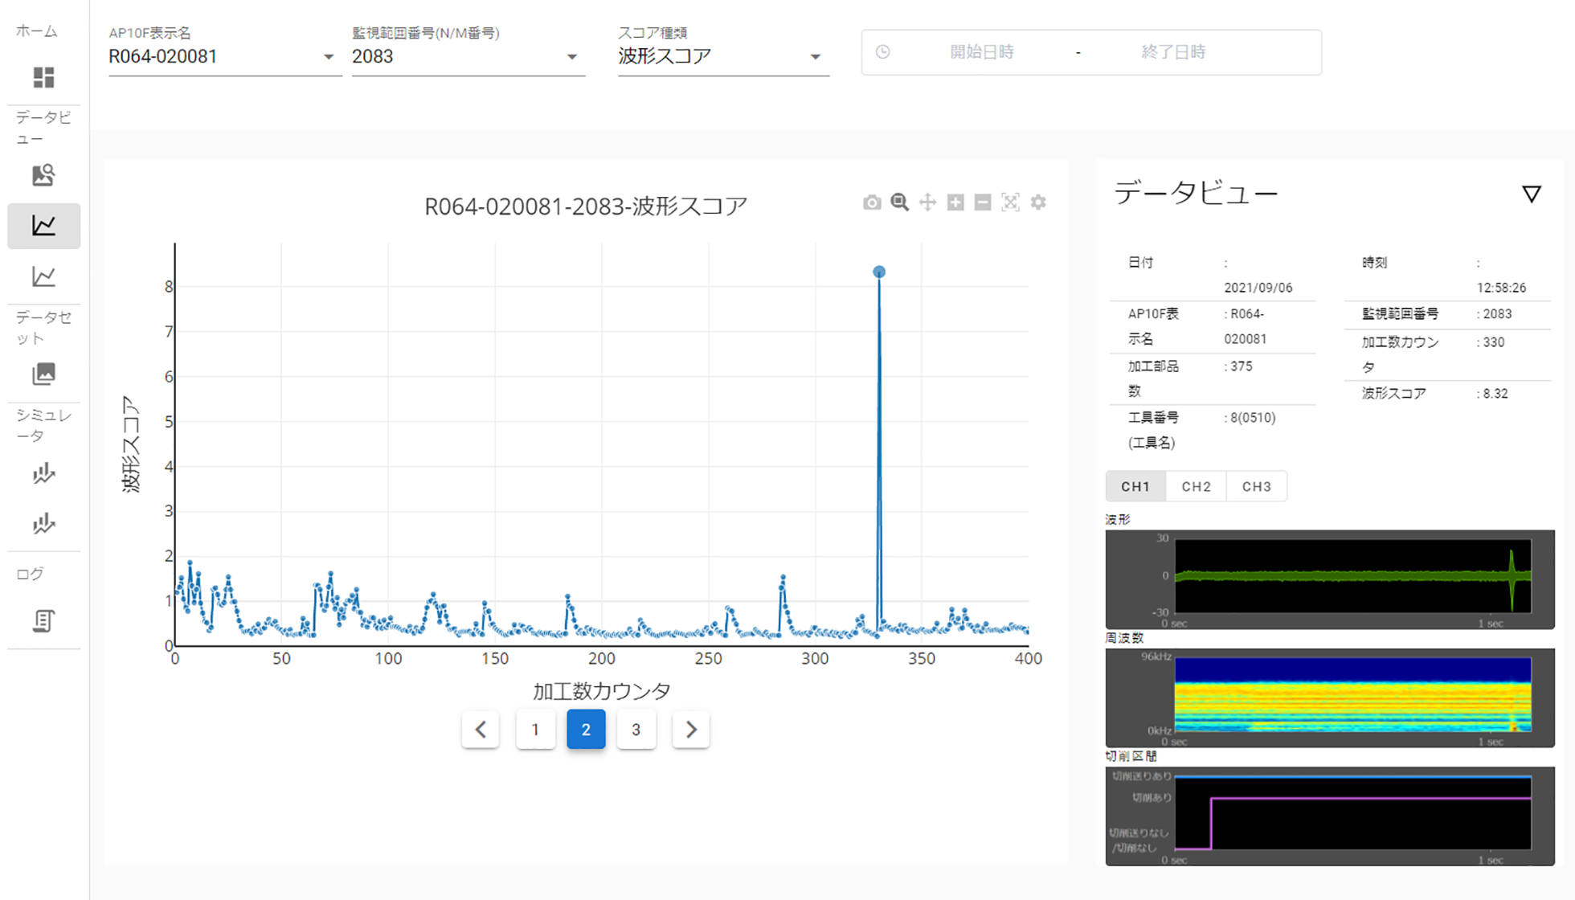Switch to the CH3 channel tab
1575x900 pixels.
click(1256, 486)
